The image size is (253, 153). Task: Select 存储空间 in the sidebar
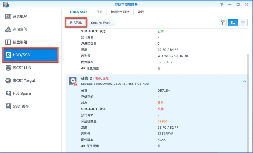point(20,29)
